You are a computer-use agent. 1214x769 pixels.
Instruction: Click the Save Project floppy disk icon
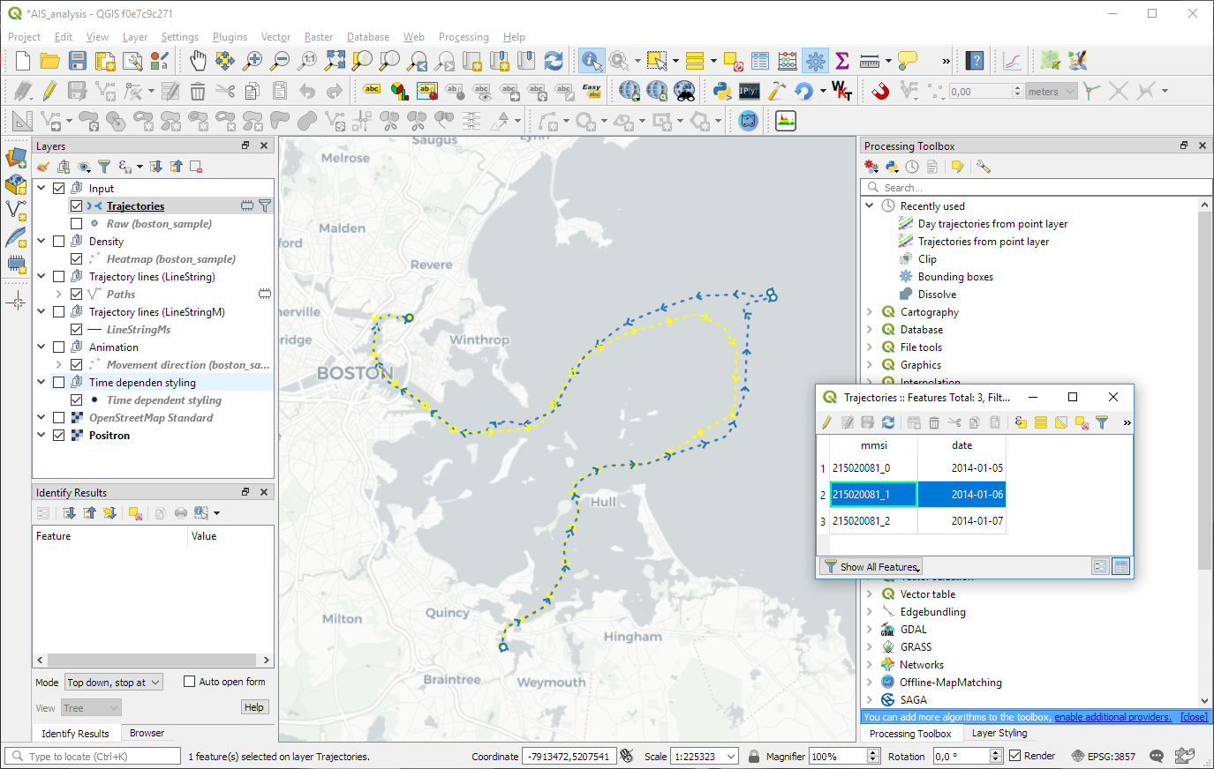click(78, 61)
